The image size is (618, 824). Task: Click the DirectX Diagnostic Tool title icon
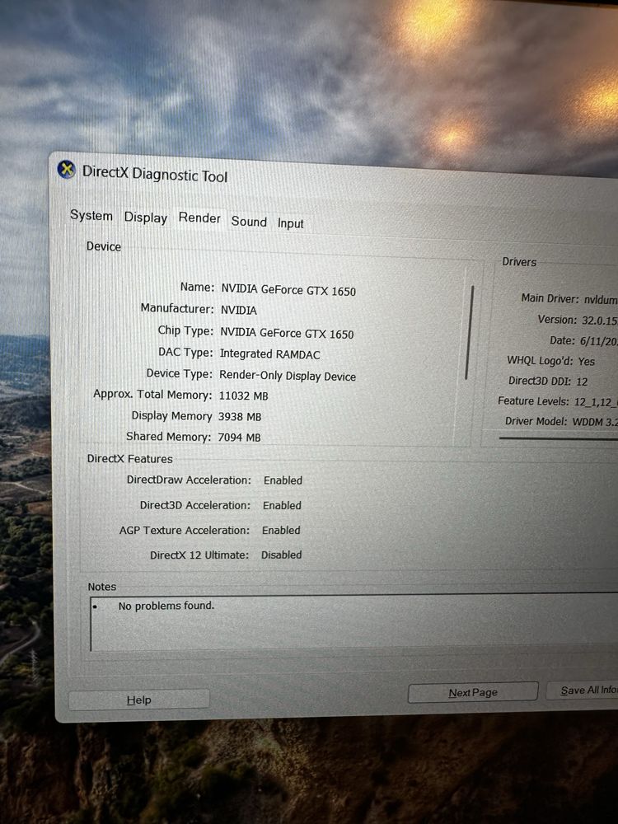(66, 170)
